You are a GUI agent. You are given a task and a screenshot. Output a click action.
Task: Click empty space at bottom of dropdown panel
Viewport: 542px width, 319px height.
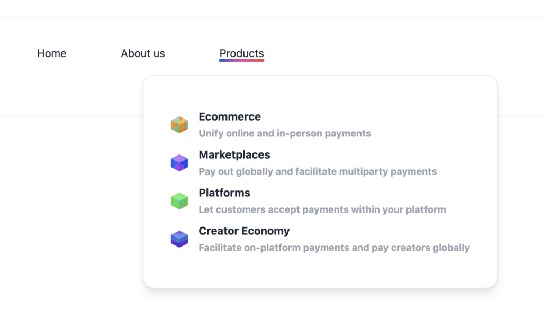(320, 271)
